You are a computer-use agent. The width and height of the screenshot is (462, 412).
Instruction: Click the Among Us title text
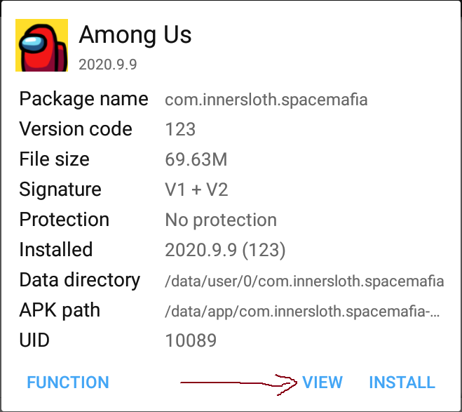click(x=135, y=35)
